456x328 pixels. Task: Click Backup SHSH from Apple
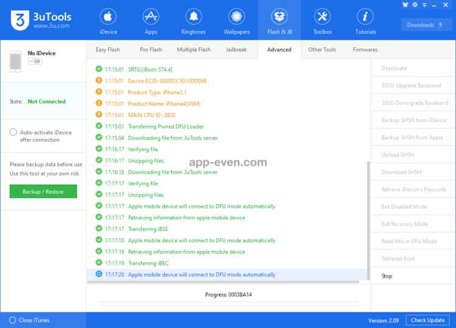click(413, 137)
